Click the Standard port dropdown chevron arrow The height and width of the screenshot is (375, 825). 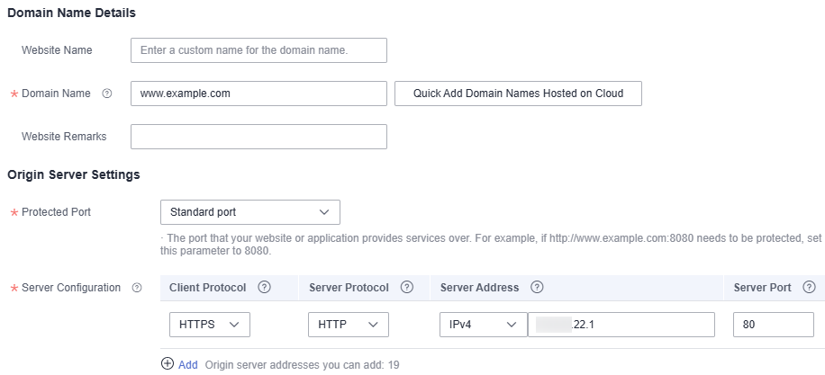324,212
